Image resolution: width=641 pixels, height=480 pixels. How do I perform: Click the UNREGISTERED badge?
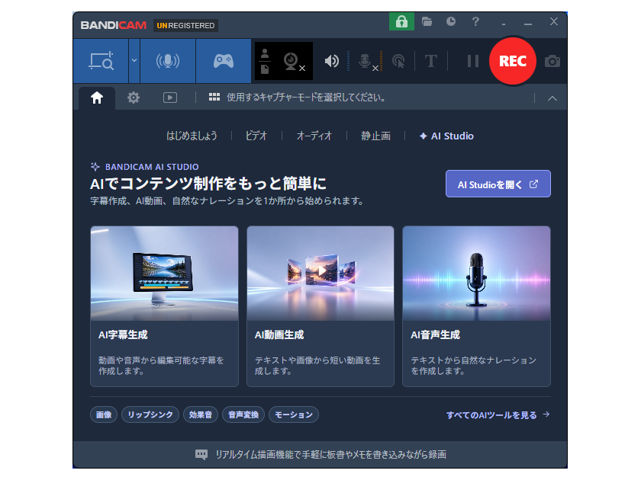pyautogui.click(x=185, y=25)
